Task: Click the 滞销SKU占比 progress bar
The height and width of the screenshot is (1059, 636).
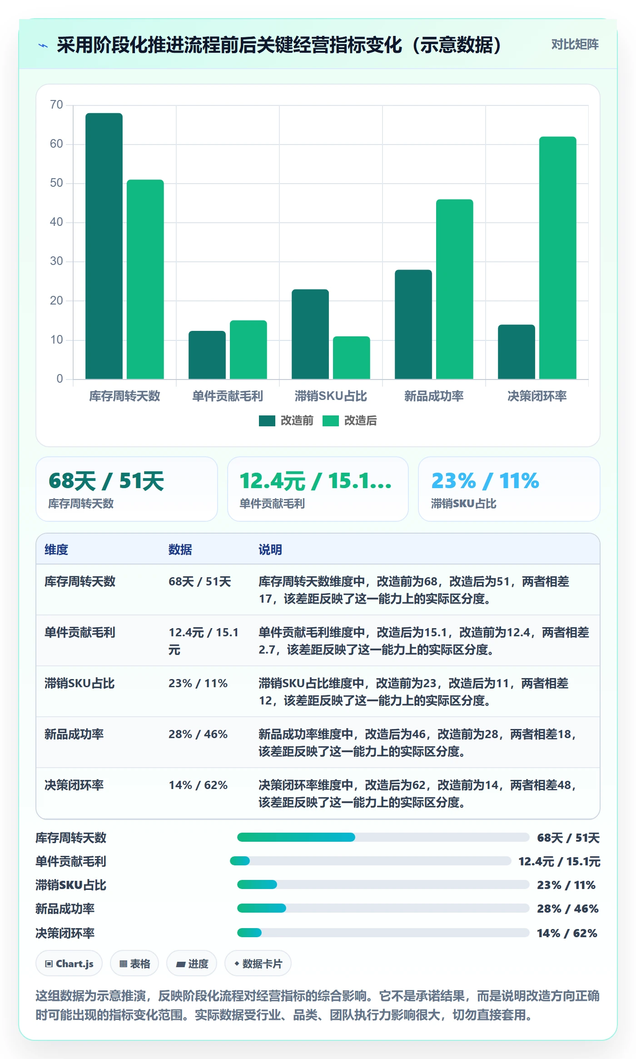Action: 383,884
